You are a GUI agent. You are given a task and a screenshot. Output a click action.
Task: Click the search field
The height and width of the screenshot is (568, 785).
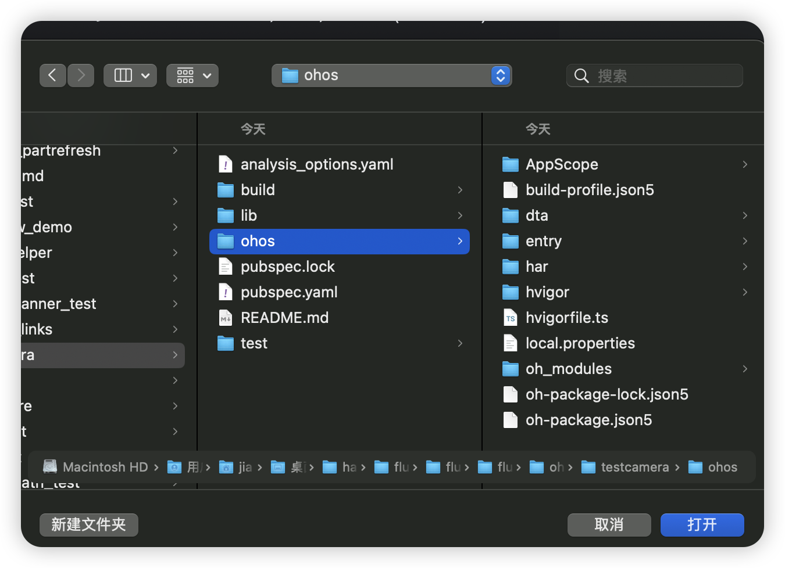click(663, 76)
